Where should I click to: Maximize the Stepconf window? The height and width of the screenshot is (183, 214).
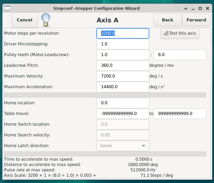(200, 9)
